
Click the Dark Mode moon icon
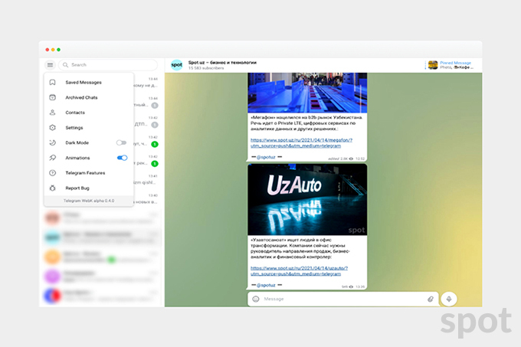tap(53, 142)
